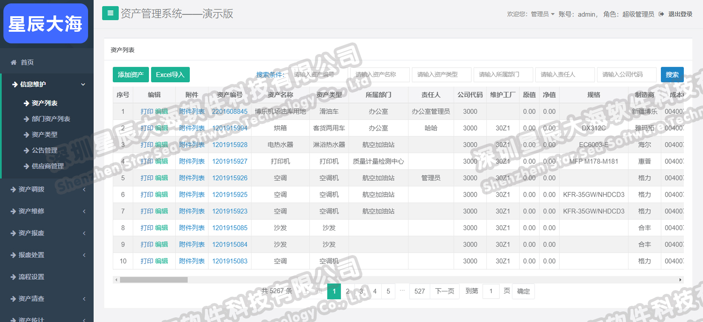Click the home icon beside 首页
Viewport: 703px width, 322px height.
tap(14, 62)
